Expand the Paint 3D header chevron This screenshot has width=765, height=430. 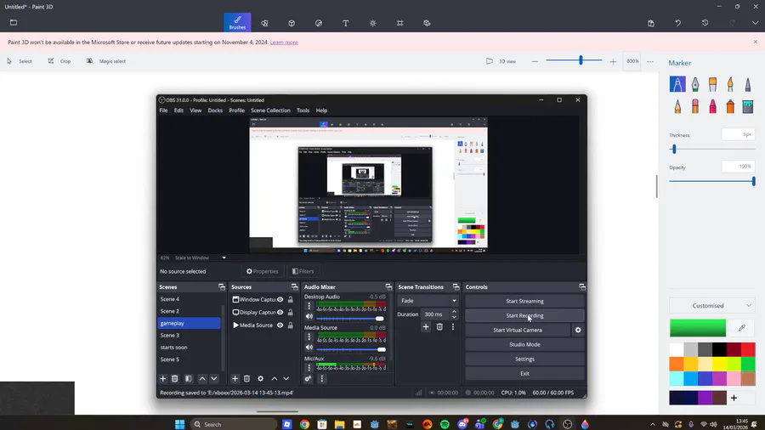tap(756, 23)
